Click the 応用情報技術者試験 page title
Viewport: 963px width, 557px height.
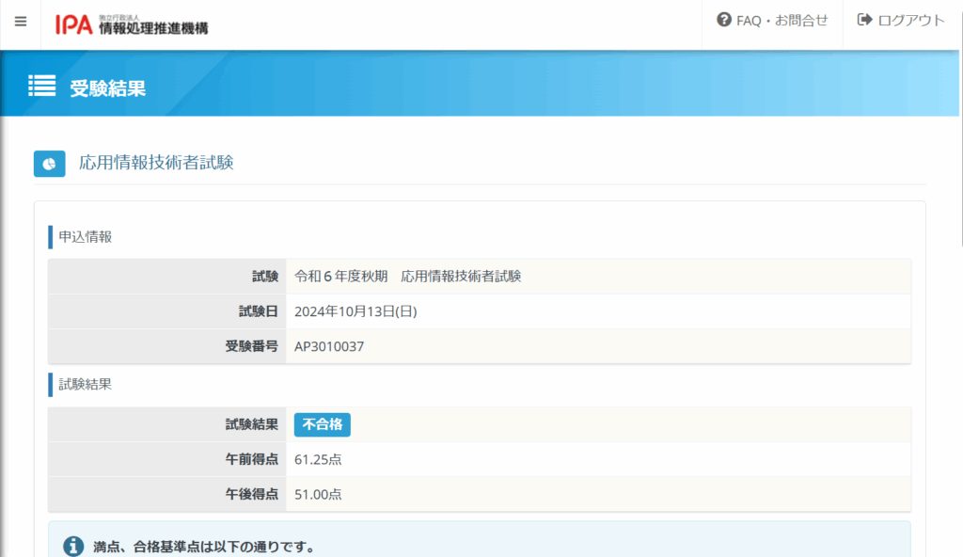pos(156,163)
